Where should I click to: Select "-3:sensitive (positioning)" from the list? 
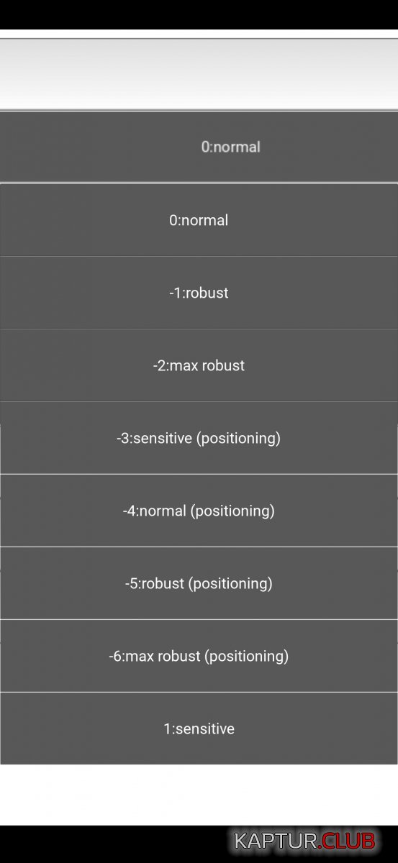(199, 438)
